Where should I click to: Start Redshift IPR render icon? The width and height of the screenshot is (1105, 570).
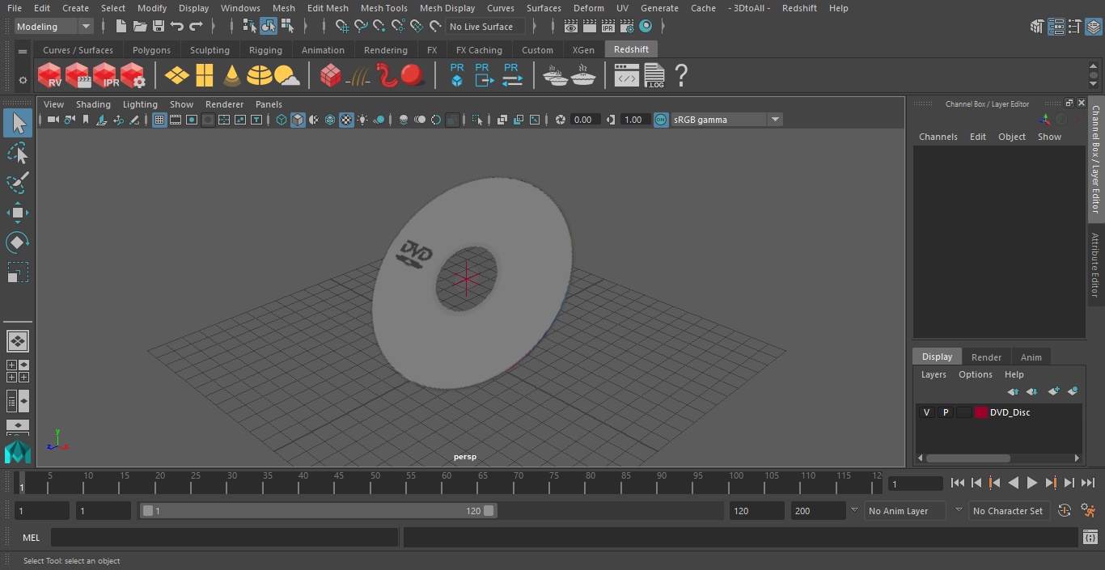pos(105,76)
